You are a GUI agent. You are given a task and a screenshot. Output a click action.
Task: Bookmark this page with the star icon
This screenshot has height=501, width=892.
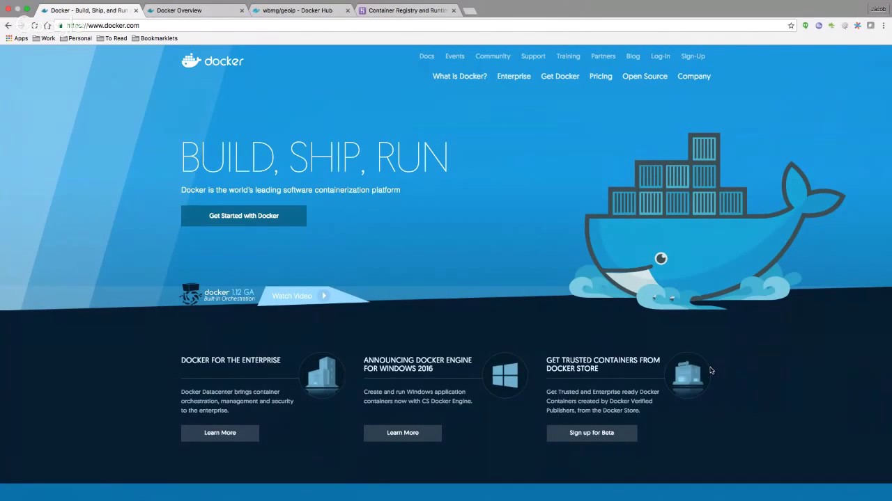pyautogui.click(x=791, y=26)
